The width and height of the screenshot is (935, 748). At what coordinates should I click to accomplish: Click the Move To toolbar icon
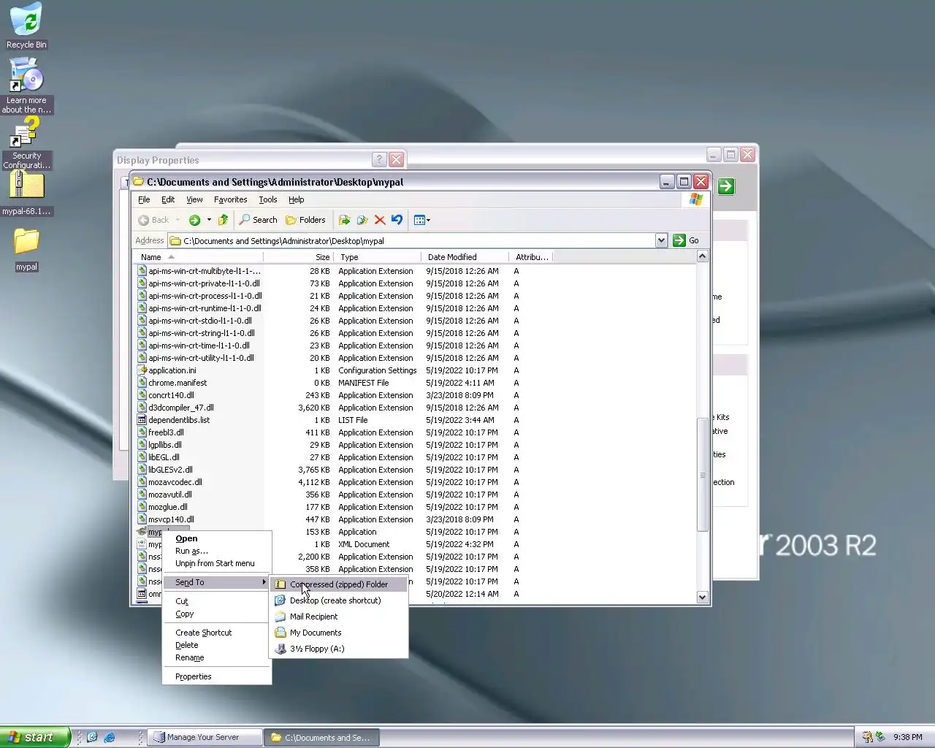345,220
